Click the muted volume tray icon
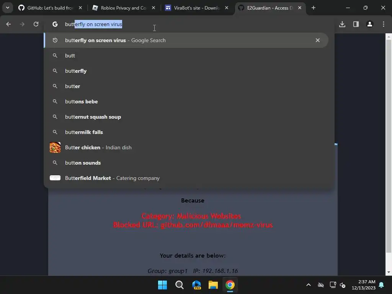This screenshot has height=294, width=392. [343, 285]
